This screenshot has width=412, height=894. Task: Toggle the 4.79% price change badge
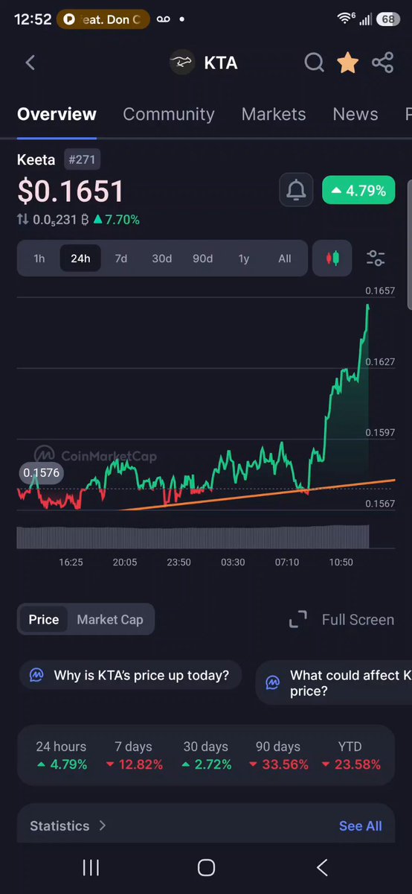358,191
